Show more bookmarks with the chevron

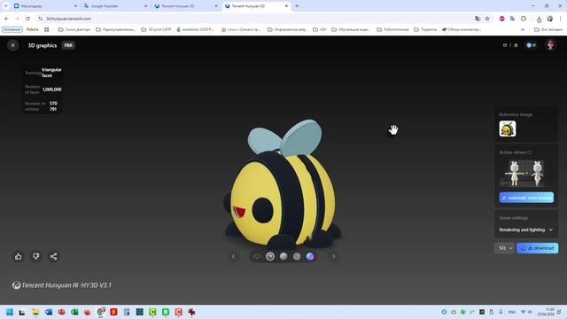pos(523,29)
